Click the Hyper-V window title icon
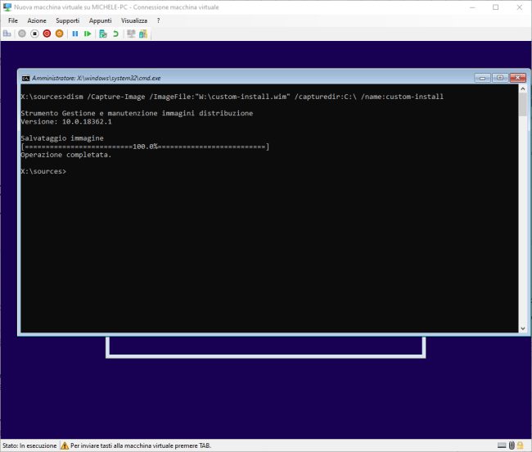Viewport: 532px width, 452px height. click(x=7, y=7)
